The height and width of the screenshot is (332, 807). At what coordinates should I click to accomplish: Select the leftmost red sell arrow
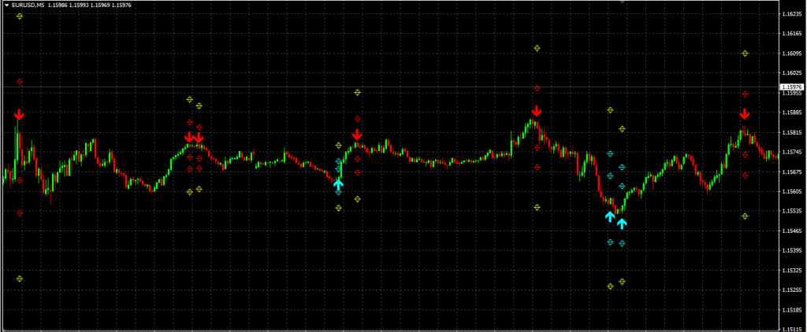click(20, 115)
